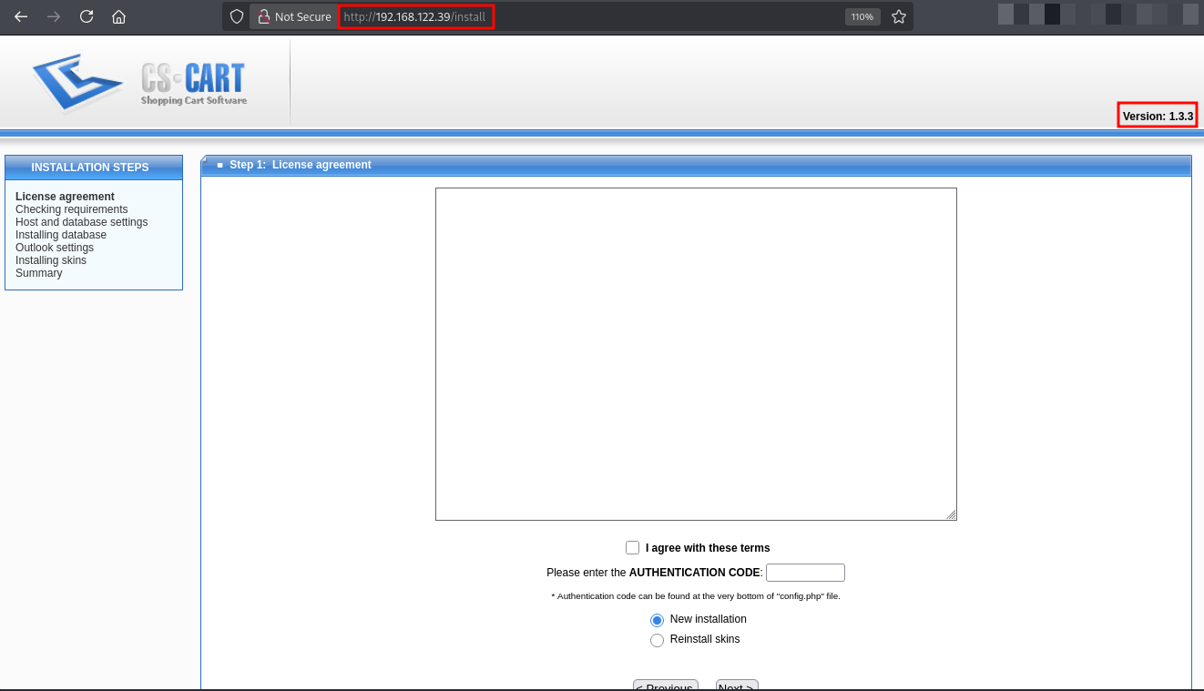The width and height of the screenshot is (1204, 691).
Task: Click the INSTALLATION STEPS header
Action: coord(90,168)
